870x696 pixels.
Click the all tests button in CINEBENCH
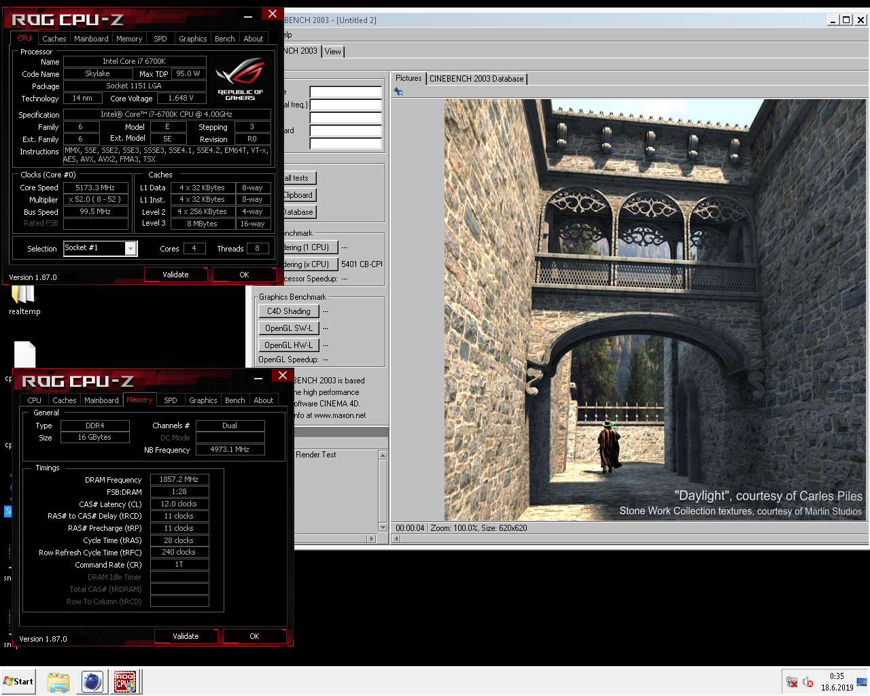coord(299,178)
